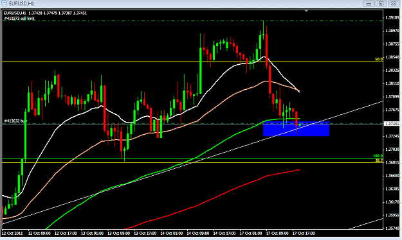Click the 1.38755 price scale label
402x240 pixels.
click(x=392, y=44)
